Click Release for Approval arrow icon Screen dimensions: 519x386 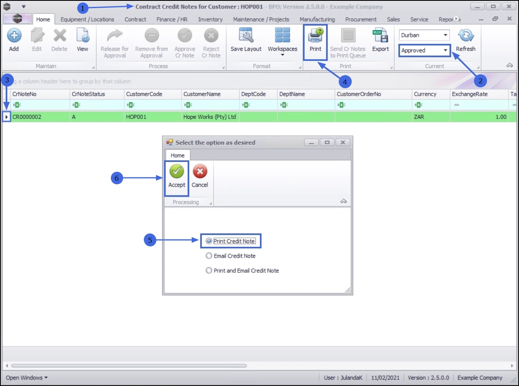(x=115, y=36)
